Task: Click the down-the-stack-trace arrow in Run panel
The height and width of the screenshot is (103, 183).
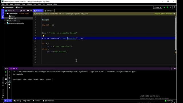Action: (x=9, y=75)
